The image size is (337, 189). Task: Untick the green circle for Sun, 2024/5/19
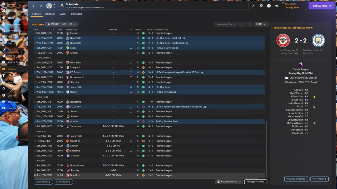35,175
